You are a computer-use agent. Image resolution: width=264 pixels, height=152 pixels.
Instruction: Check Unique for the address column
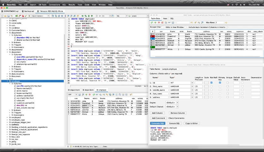(x=228, y=97)
